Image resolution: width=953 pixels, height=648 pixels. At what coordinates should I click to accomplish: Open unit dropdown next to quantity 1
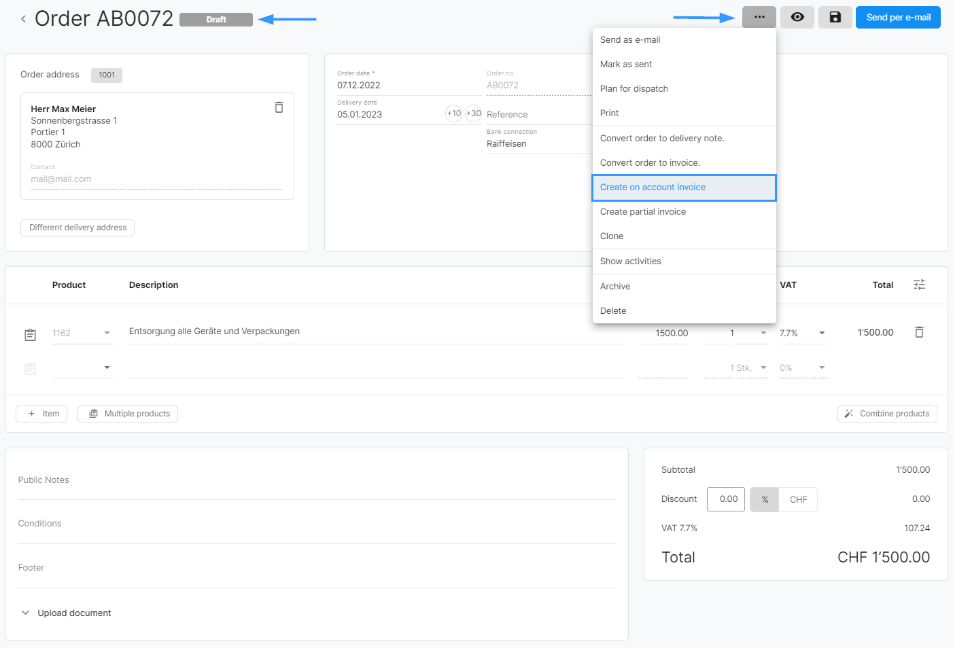click(x=763, y=333)
